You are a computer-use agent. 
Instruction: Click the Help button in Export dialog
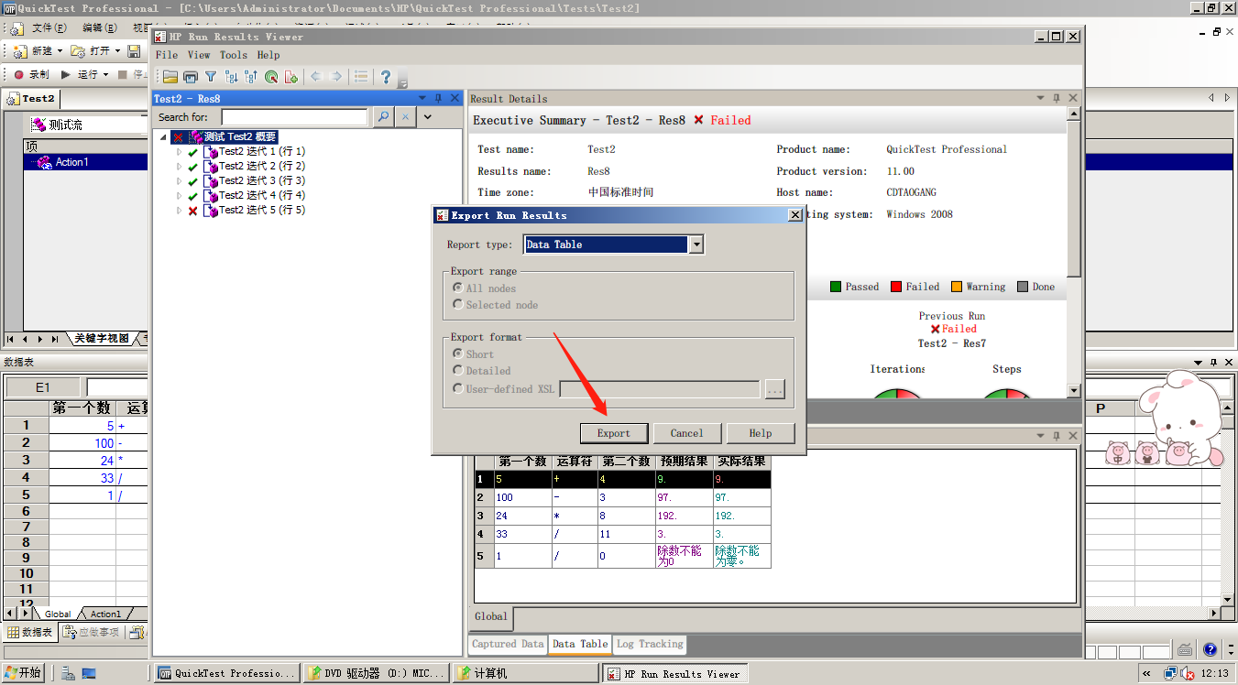(760, 433)
